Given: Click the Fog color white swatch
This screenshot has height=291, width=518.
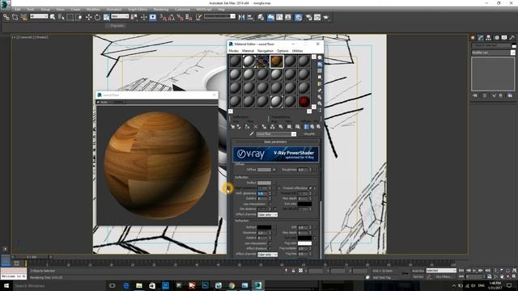Looking at the screenshot, I should [304, 243].
